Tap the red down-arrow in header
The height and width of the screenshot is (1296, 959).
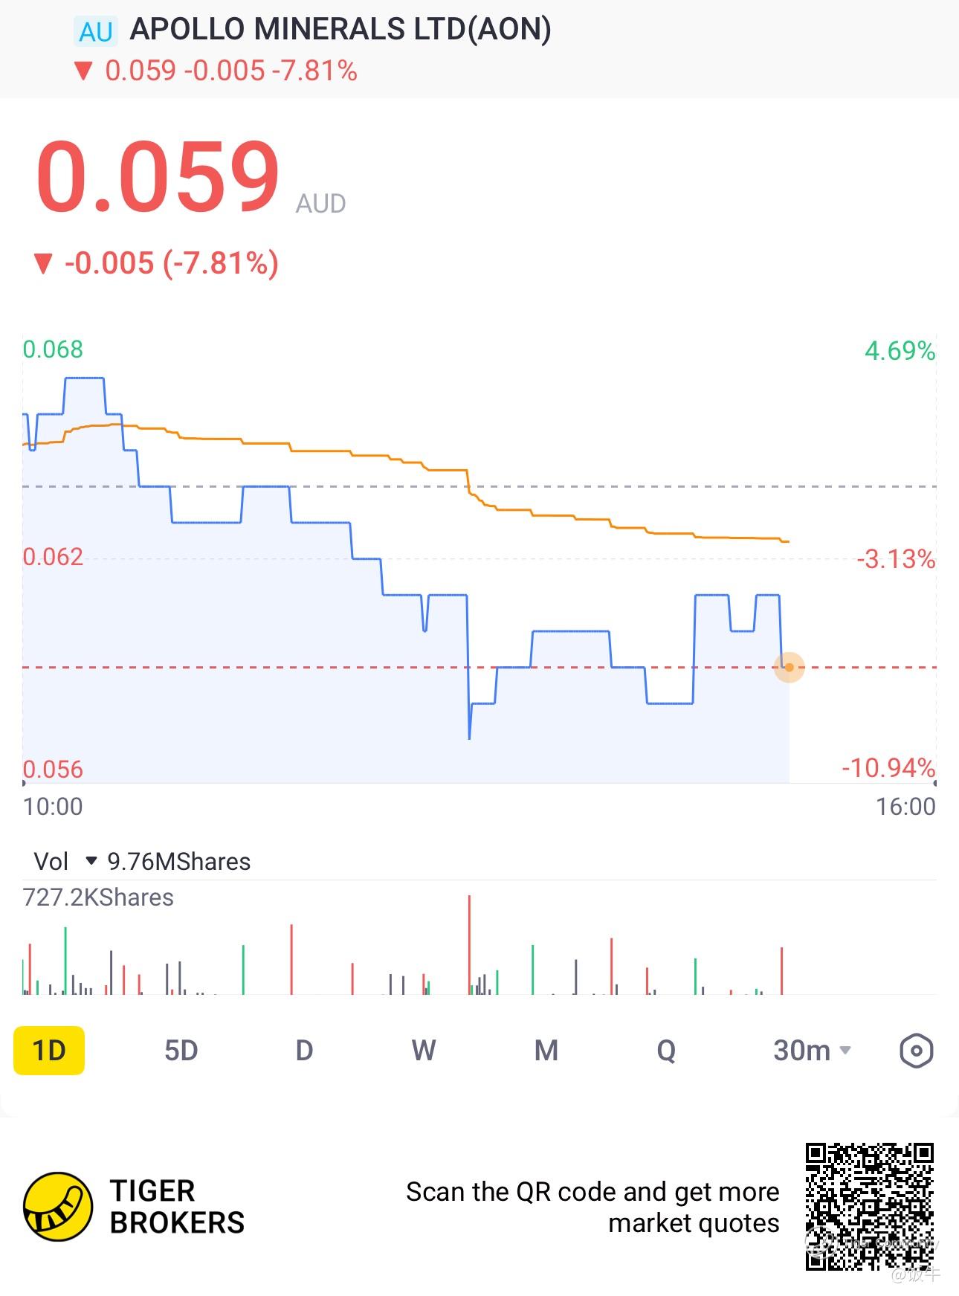83,71
